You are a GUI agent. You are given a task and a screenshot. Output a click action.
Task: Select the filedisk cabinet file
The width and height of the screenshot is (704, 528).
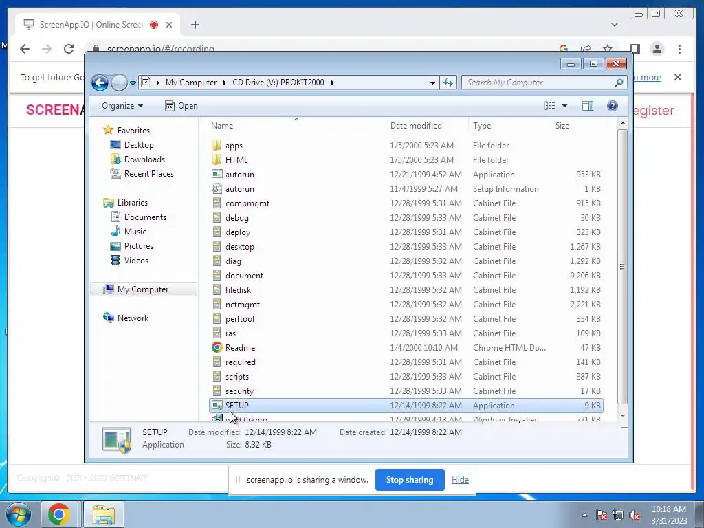pos(406,290)
